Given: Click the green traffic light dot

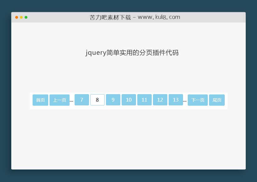Looking at the screenshot, I should click(26, 18).
